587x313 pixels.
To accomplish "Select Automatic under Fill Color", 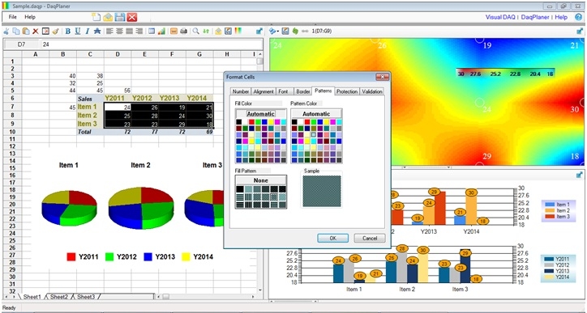I will pos(260,113).
